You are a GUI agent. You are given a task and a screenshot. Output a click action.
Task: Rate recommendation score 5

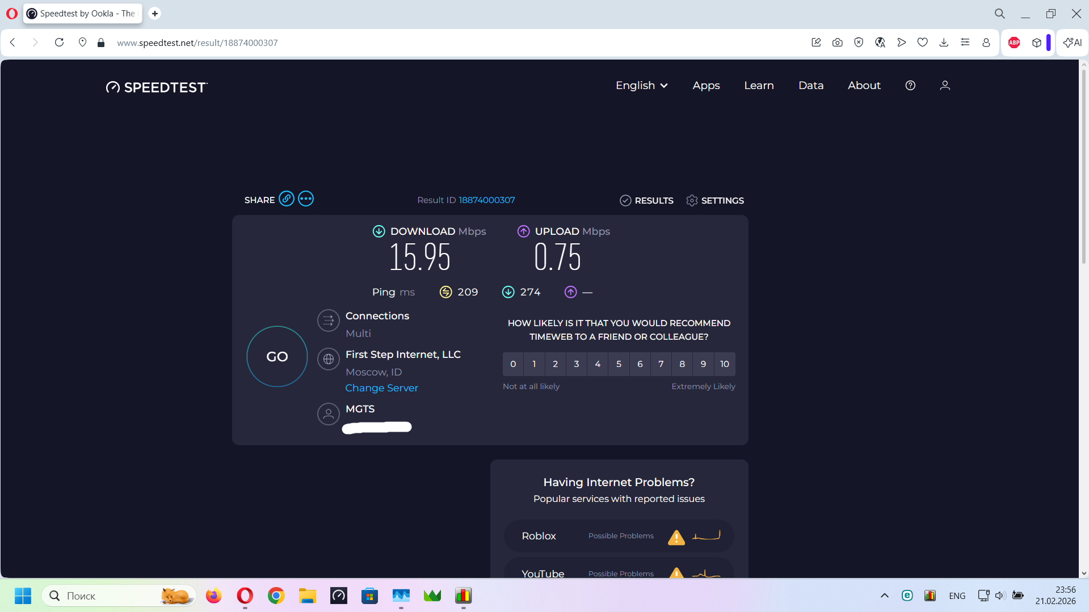pyautogui.click(x=619, y=364)
